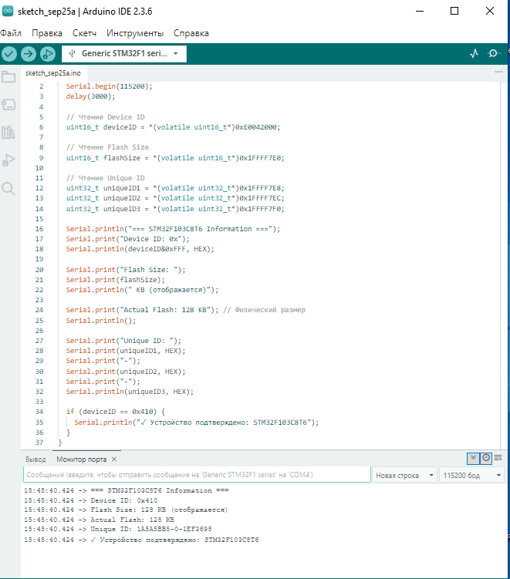Screen dimensions: 510x579
Task: Open the Скетч menu
Action: (x=85, y=33)
